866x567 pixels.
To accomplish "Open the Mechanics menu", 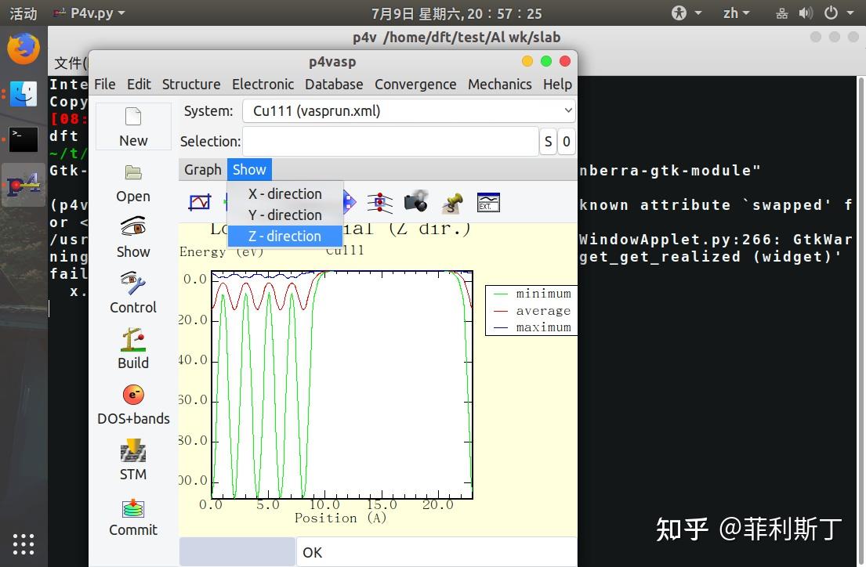I will [x=499, y=84].
